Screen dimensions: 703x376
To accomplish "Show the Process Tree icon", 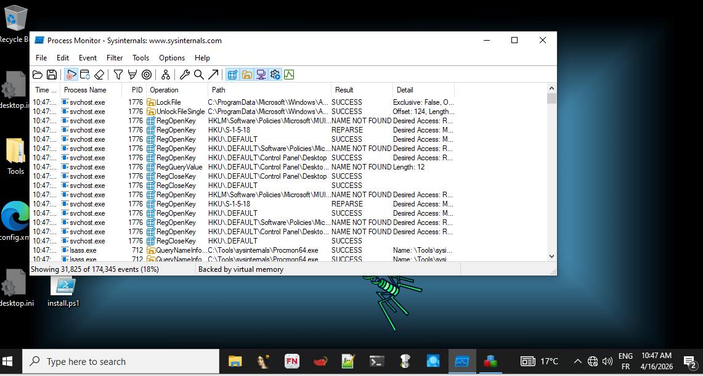I will pos(166,75).
